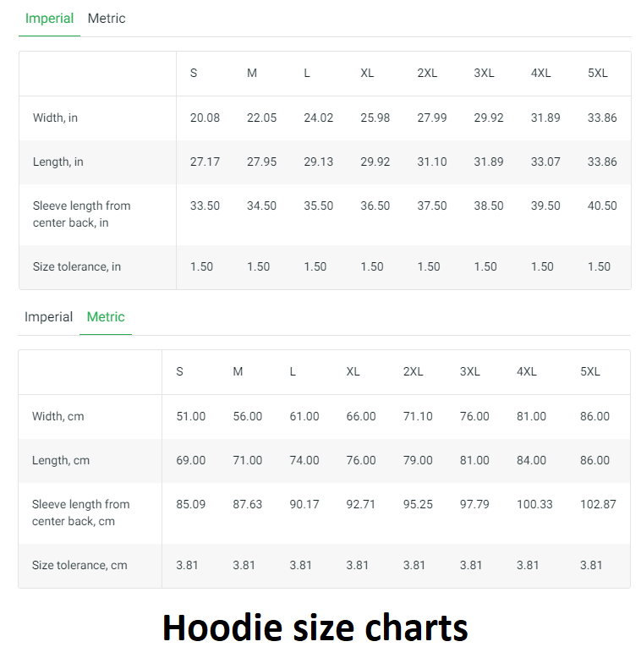The height and width of the screenshot is (658, 641).
Task: Select "Sleeve length from center back, cm" label
Action: [x=80, y=513]
